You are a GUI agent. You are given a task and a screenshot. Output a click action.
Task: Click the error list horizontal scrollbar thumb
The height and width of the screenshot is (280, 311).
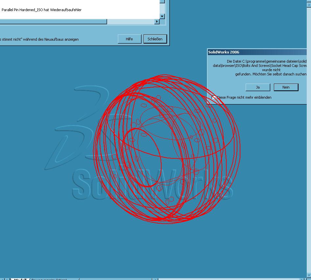[x=53, y=21]
